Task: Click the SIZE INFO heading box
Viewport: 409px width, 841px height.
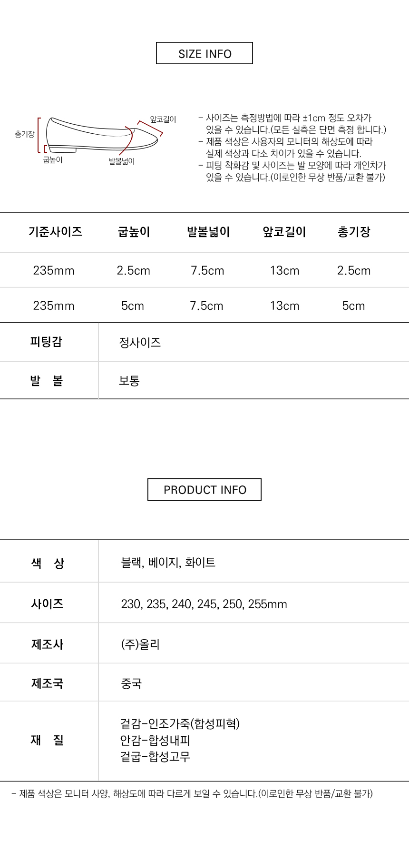Action: 204,53
